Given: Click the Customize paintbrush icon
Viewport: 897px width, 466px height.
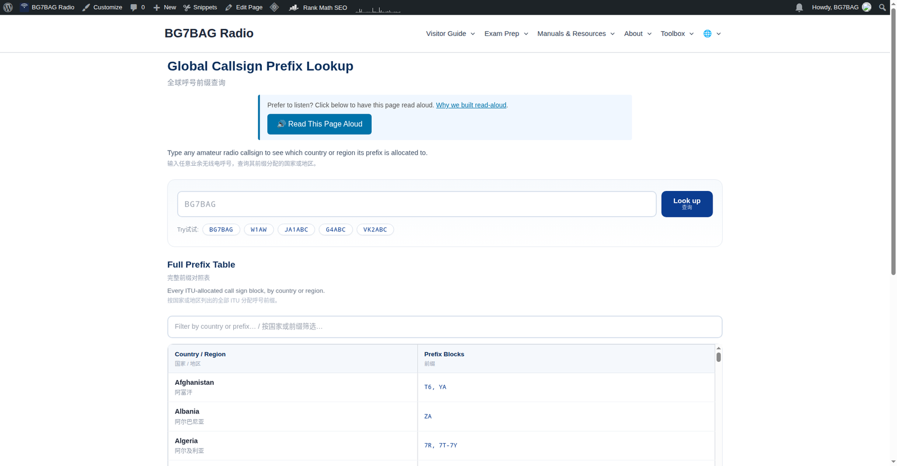Looking at the screenshot, I should [x=86, y=7].
